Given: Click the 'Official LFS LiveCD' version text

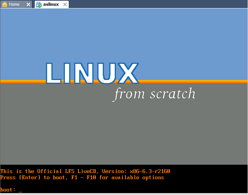Looking at the screenshot, I should pos(85,171).
